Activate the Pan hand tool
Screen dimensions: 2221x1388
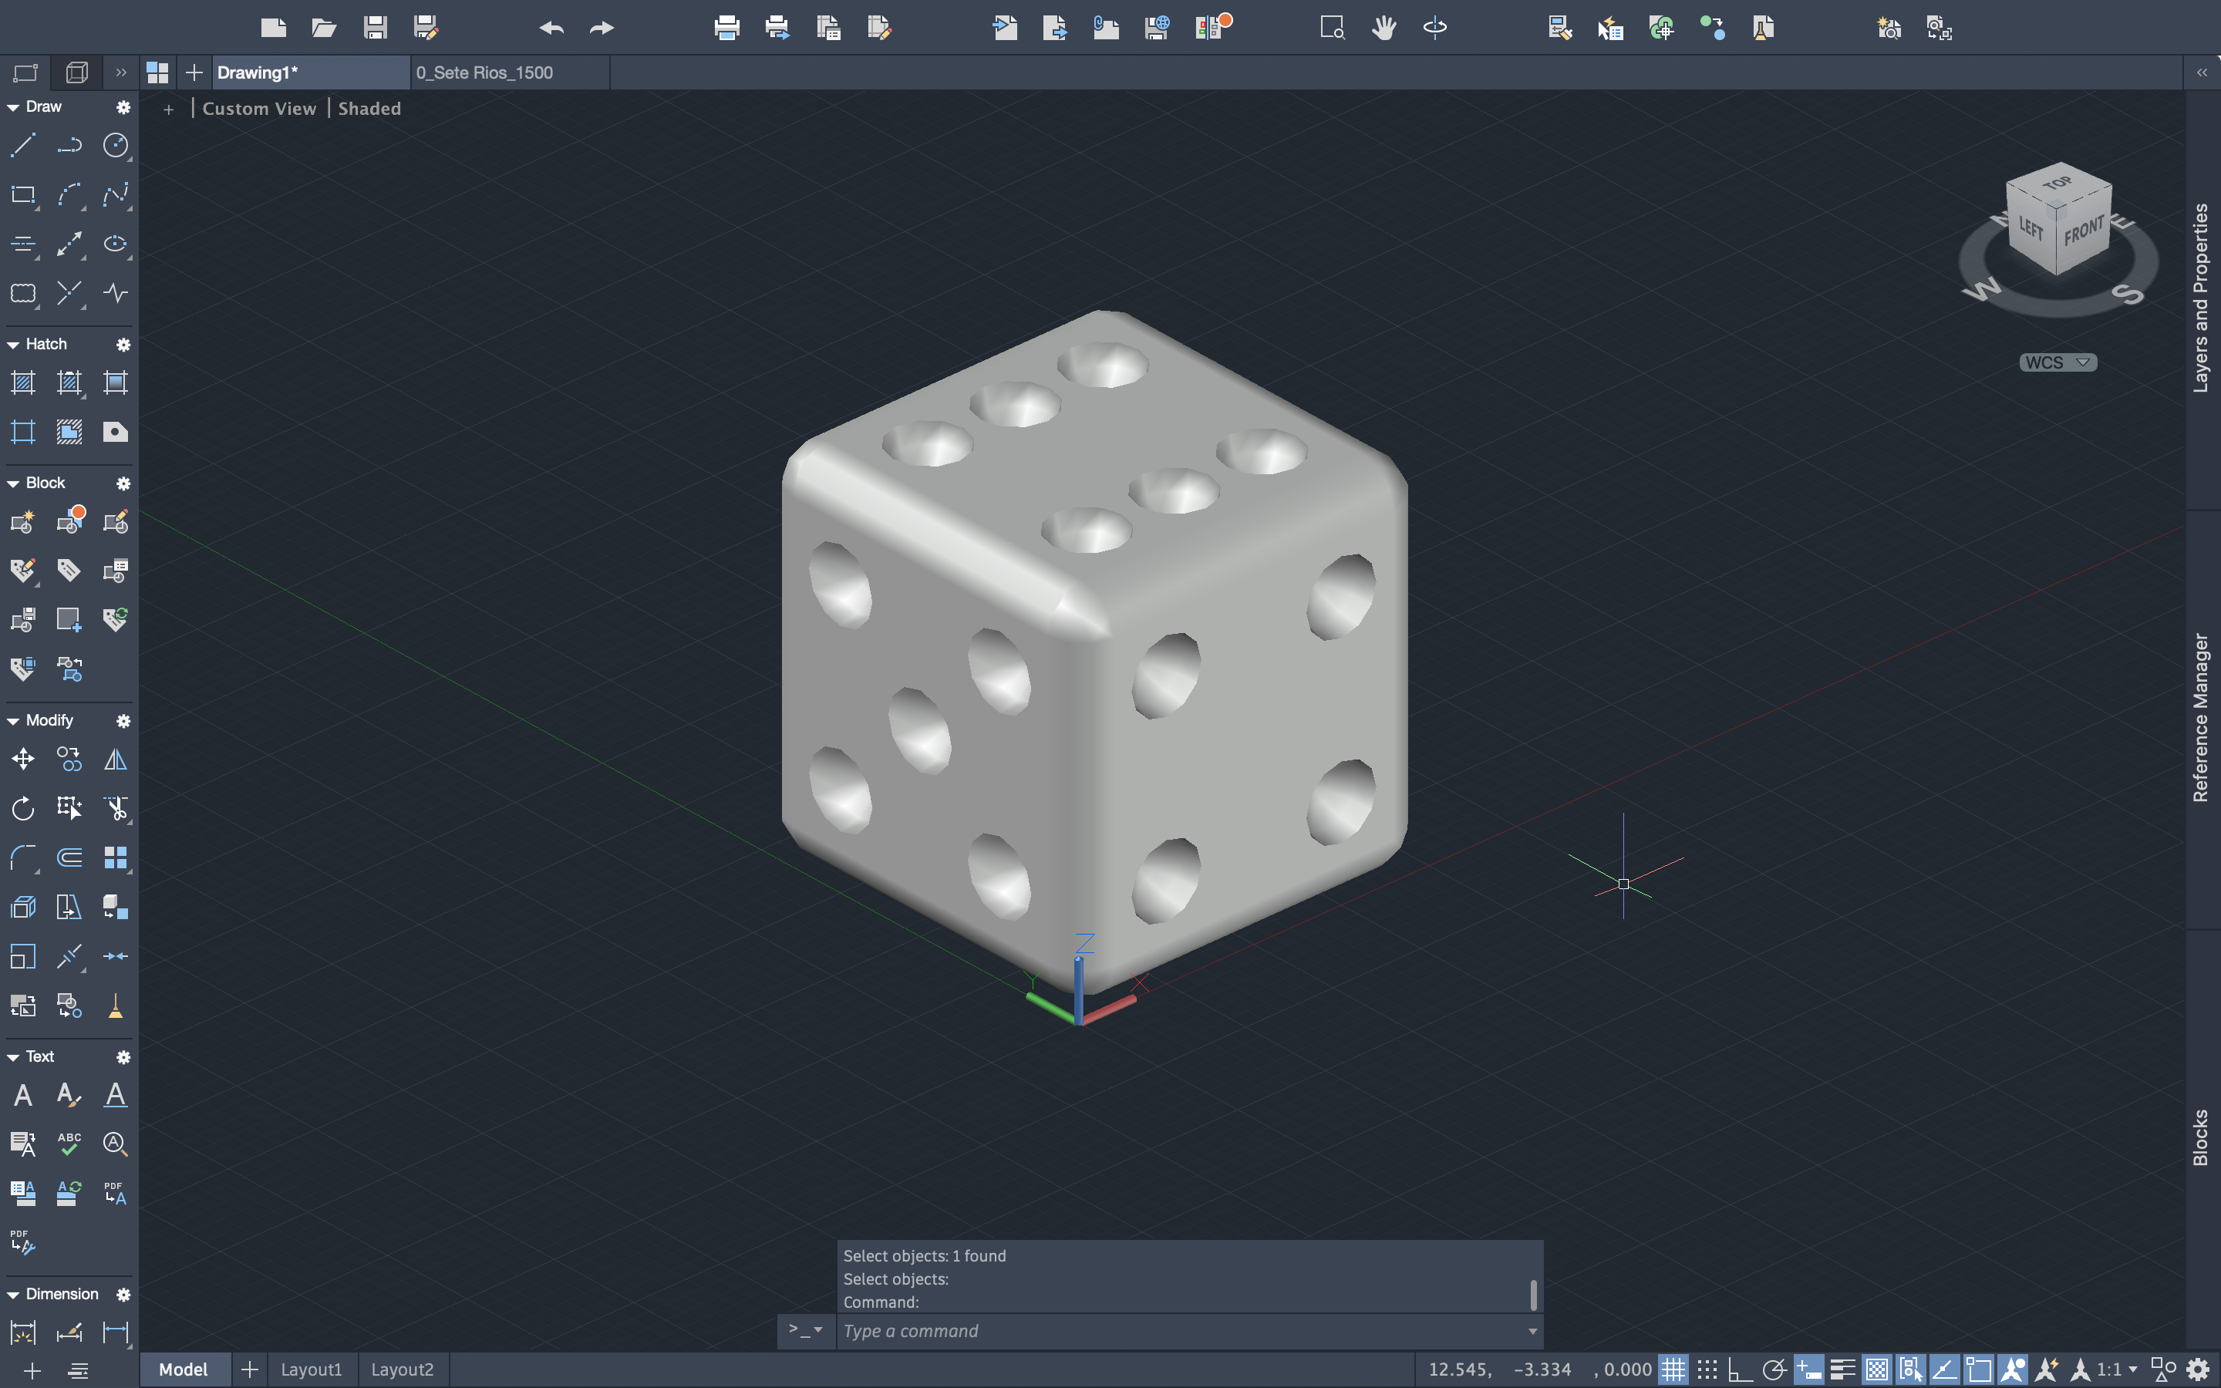point(1384,28)
